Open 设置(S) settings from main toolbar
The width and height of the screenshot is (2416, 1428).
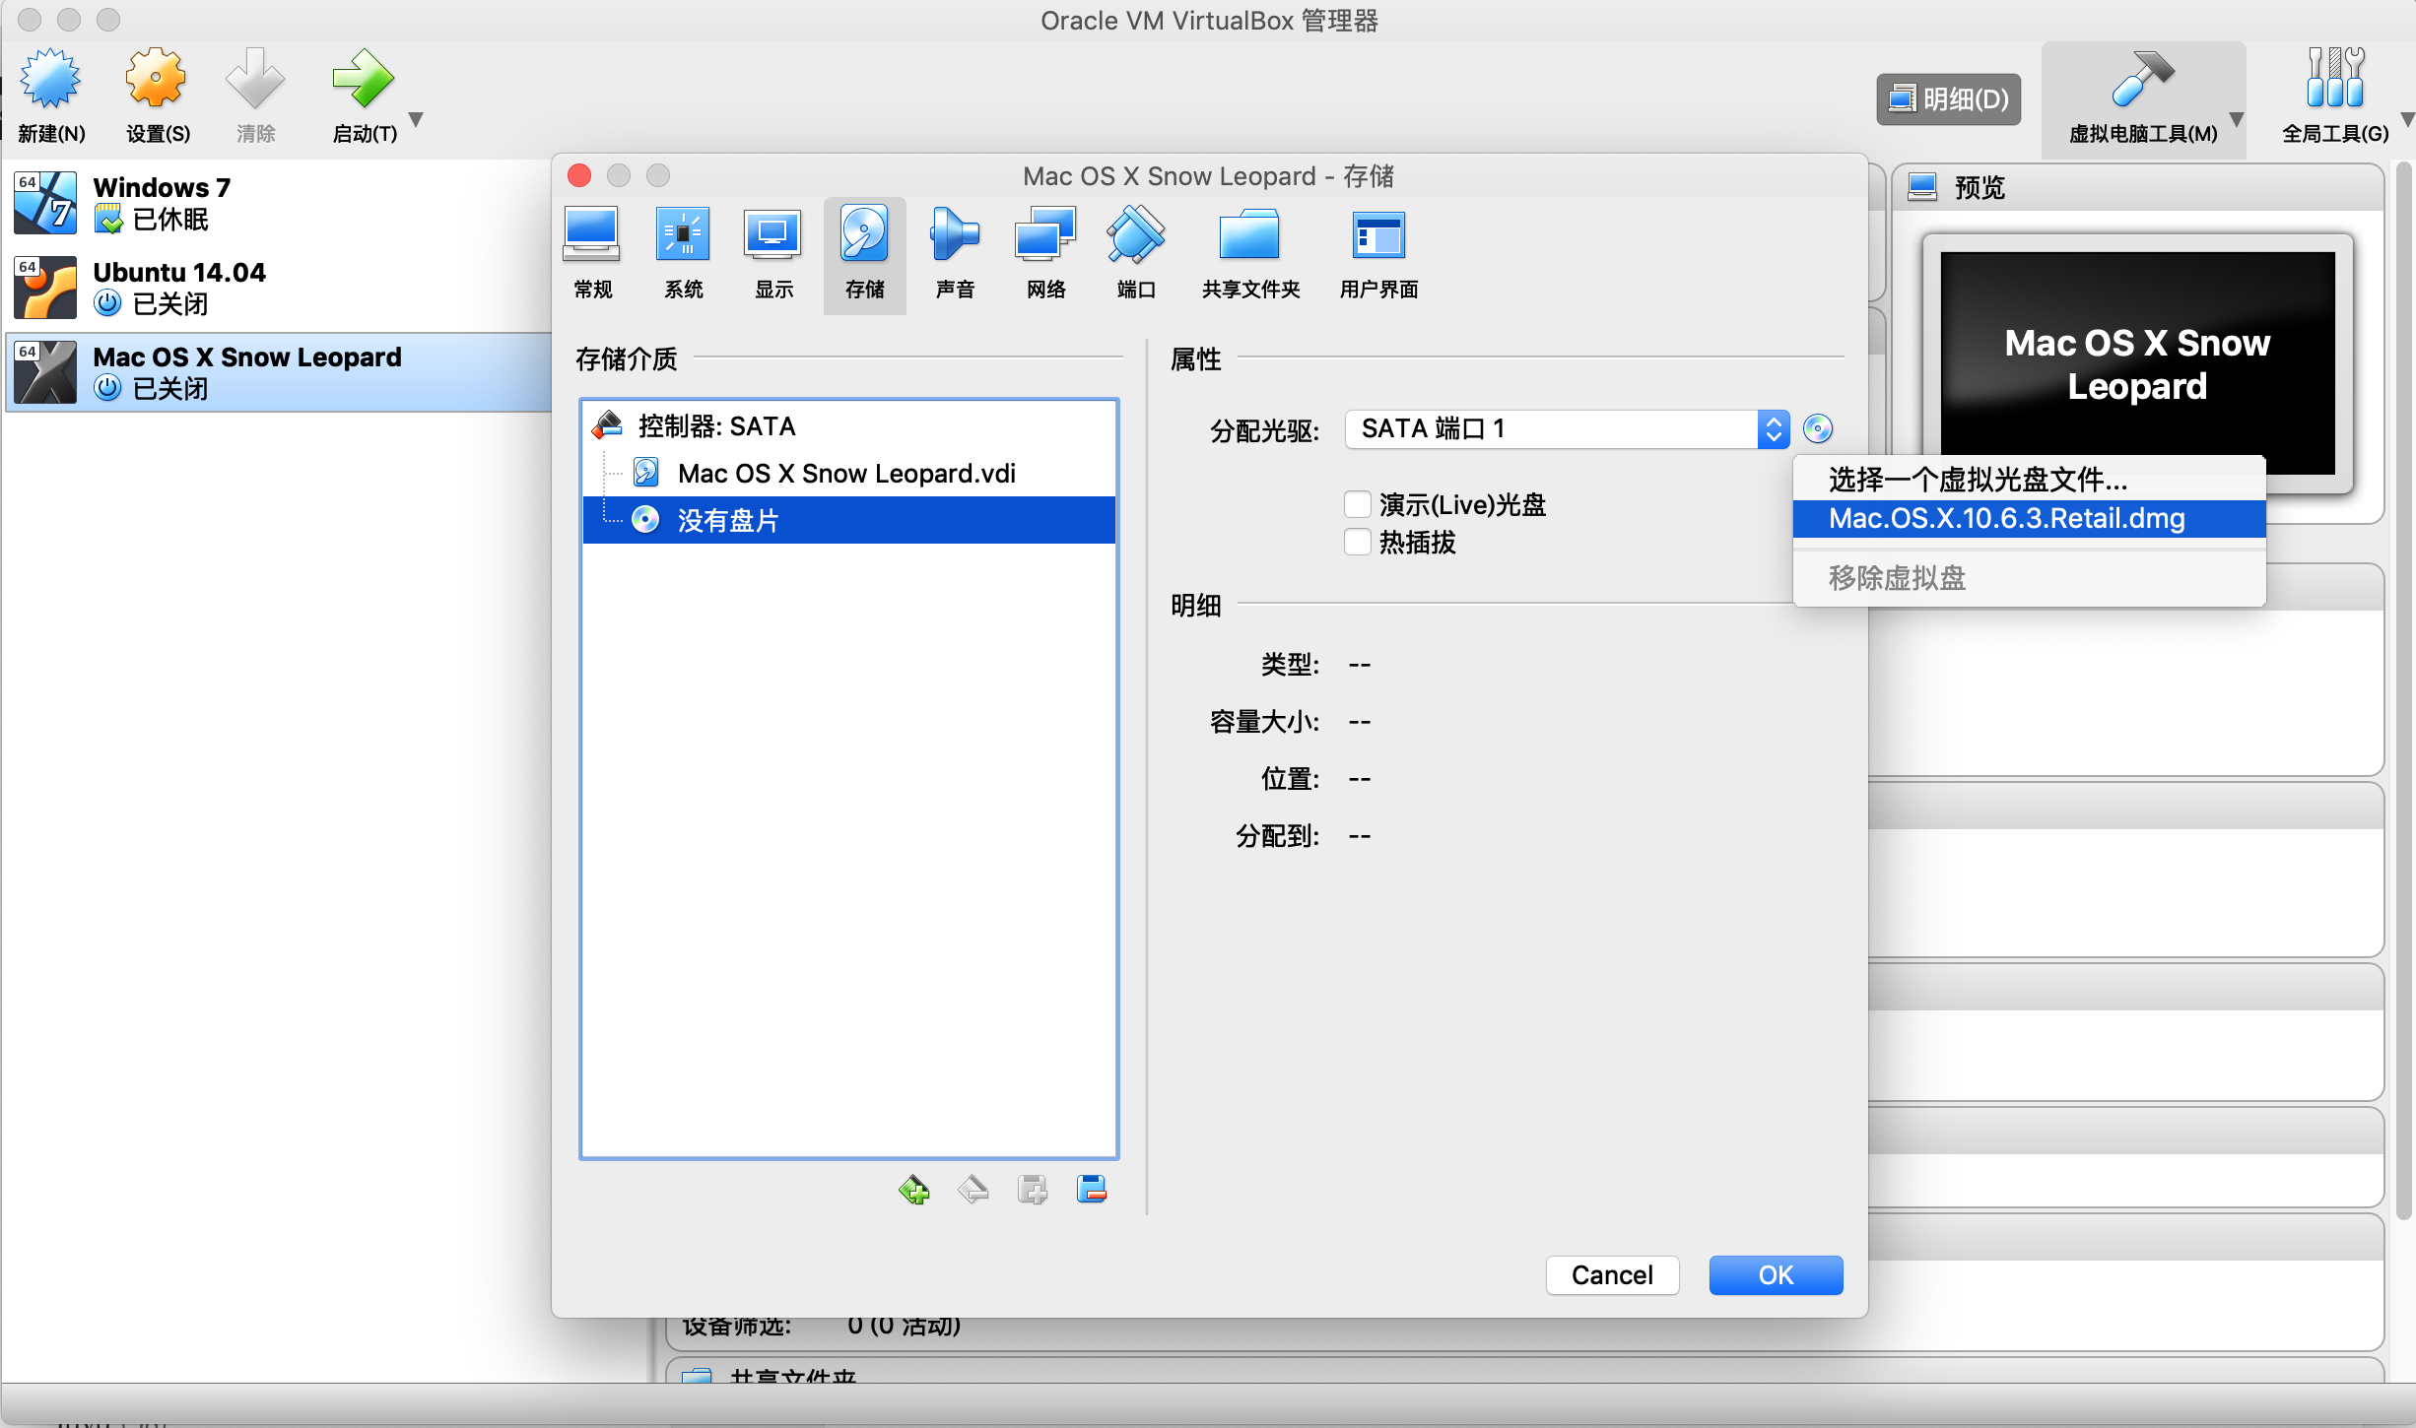[x=158, y=96]
